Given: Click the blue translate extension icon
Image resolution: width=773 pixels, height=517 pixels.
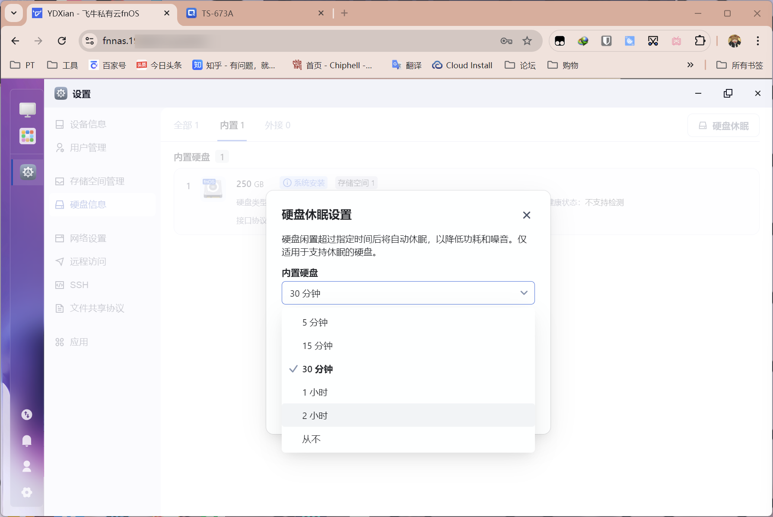Looking at the screenshot, I should coord(630,41).
